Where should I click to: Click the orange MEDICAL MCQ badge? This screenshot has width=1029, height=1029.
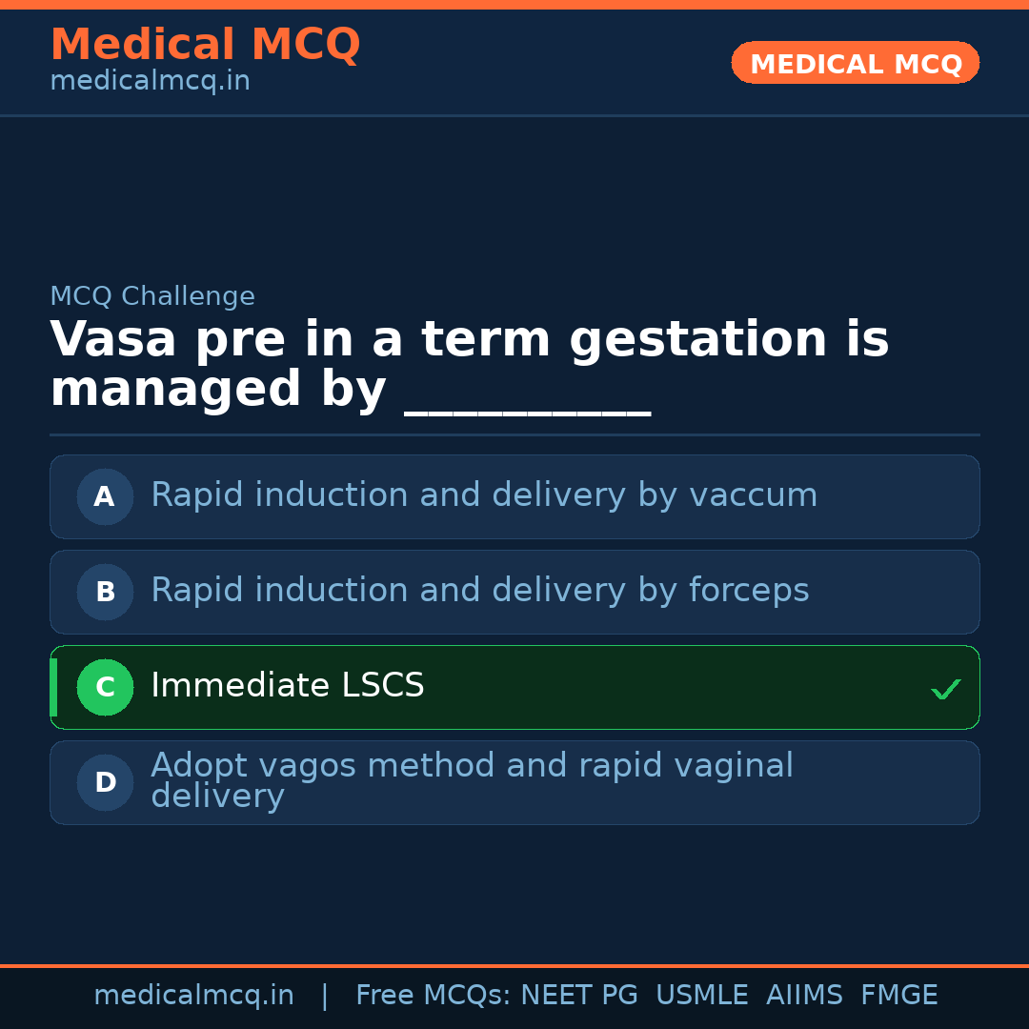tap(855, 64)
